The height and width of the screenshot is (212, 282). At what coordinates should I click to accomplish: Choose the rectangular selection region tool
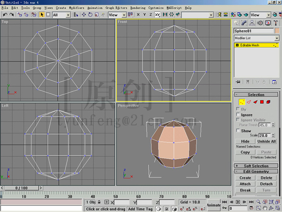(48, 15)
